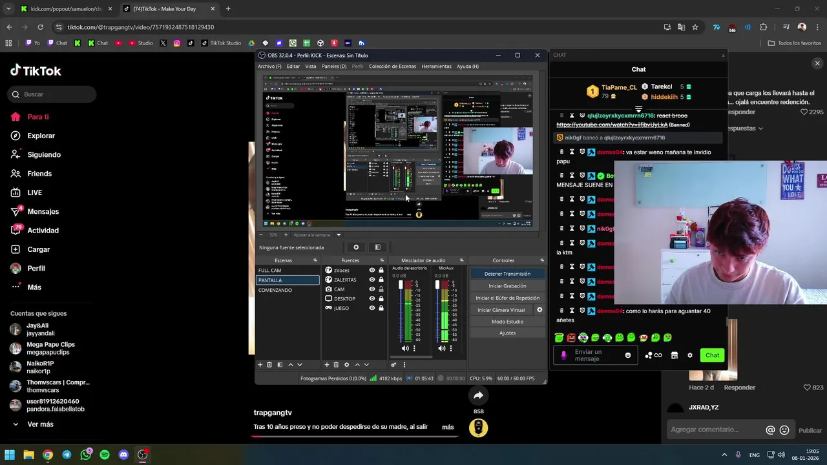Open Archivo menu in OBS
This screenshot has width=827, height=465.
pyautogui.click(x=269, y=67)
